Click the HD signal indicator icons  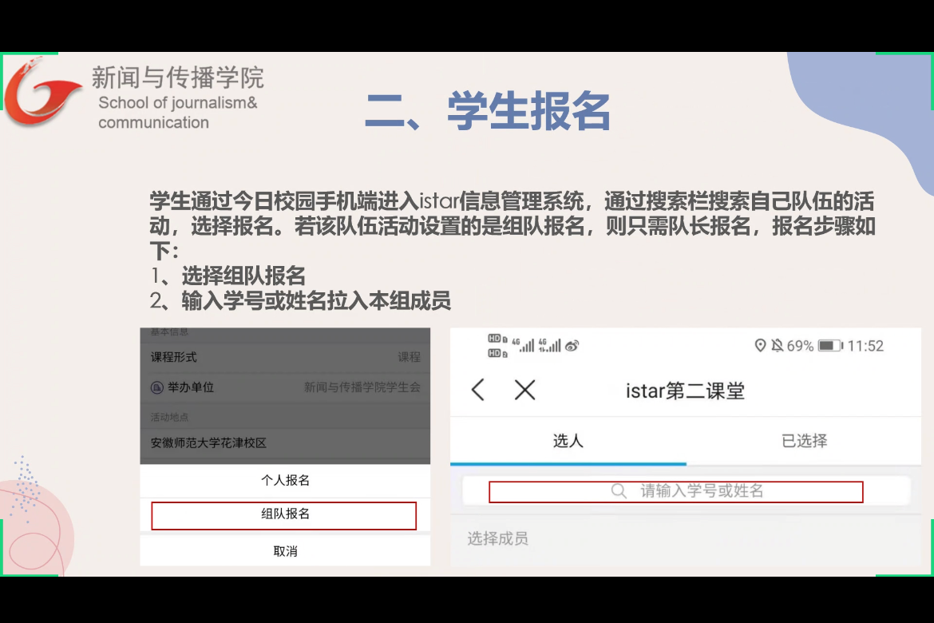[497, 346]
